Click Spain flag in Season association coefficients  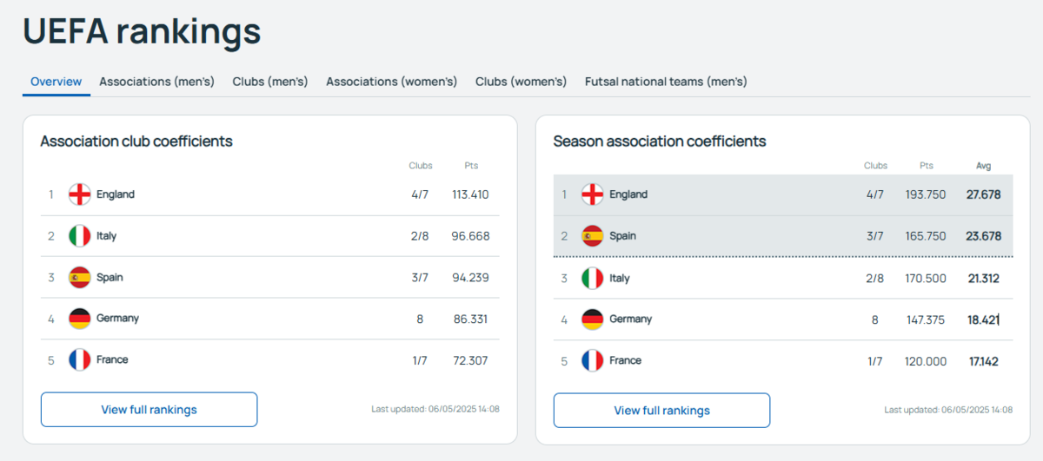[x=592, y=236]
